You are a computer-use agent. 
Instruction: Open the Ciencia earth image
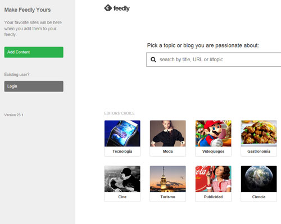tap(259, 179)
